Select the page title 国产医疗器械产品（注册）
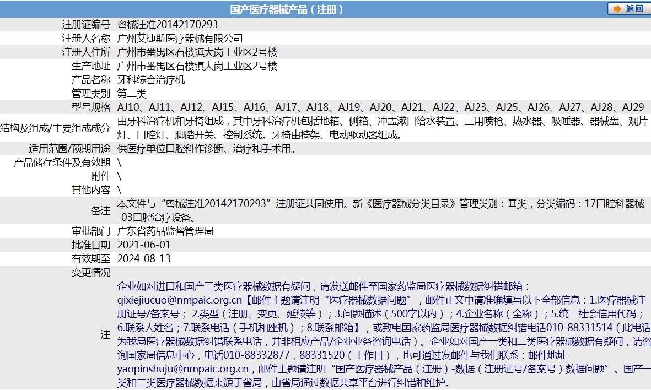Image resolution: width=651 pixels, height=390 pixels. [x=287, y=9]
